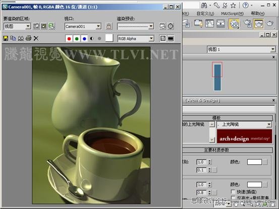This screenshot has width=279, height=209.
Task: Enable the 快速(插值) checkbox
Action: click(x=233, y=192)
